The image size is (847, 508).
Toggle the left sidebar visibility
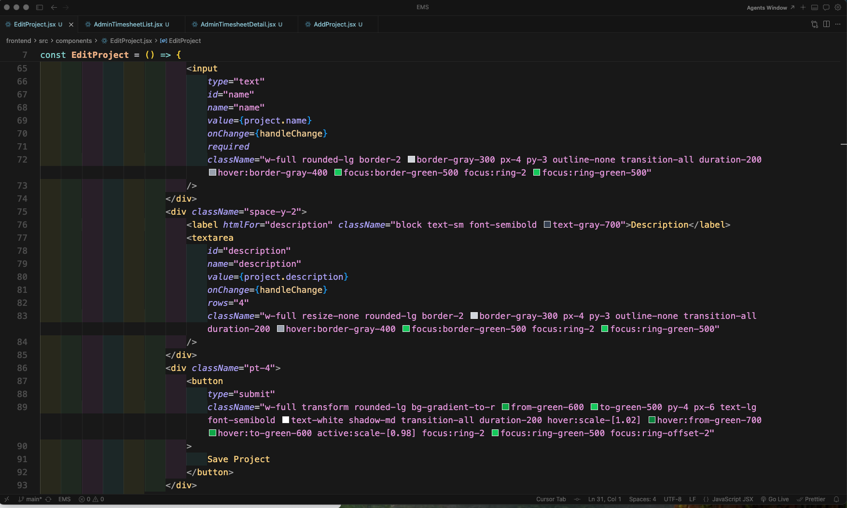[x=40, y=7]
